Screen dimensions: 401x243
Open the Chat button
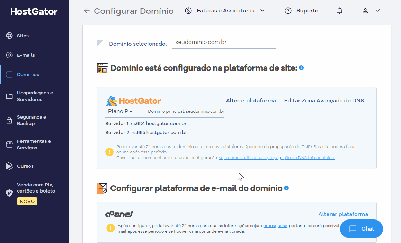[x=362, y=229]
